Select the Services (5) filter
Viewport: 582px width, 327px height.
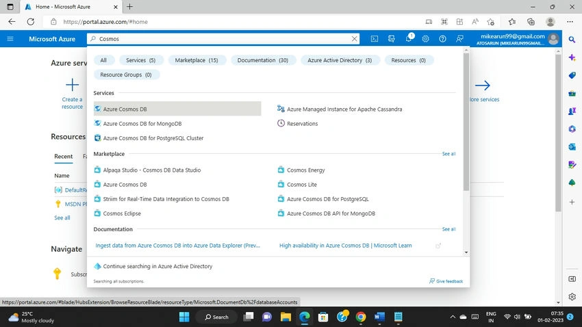tap(140, 60)
